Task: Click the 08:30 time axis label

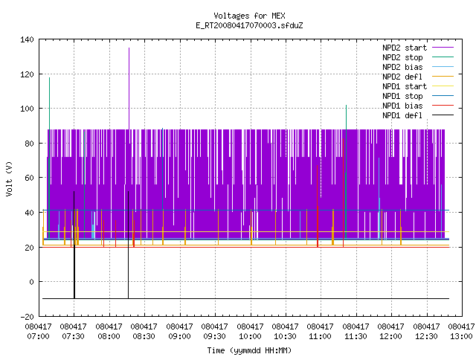Action: tap(144, 337)
